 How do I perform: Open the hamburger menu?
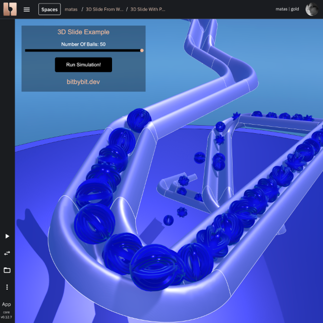tap(27, 10)
